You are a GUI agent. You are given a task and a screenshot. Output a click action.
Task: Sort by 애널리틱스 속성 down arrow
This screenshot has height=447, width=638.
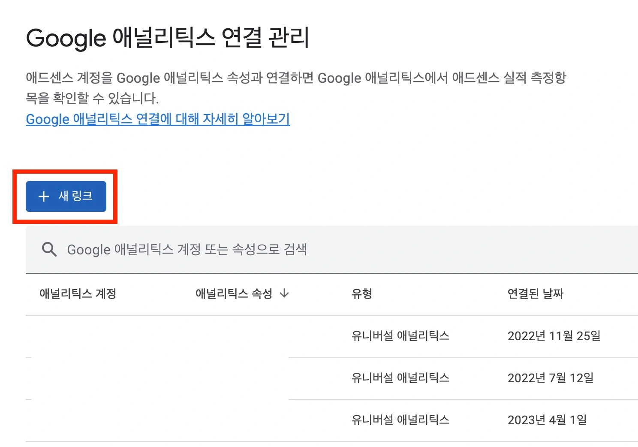284,294
